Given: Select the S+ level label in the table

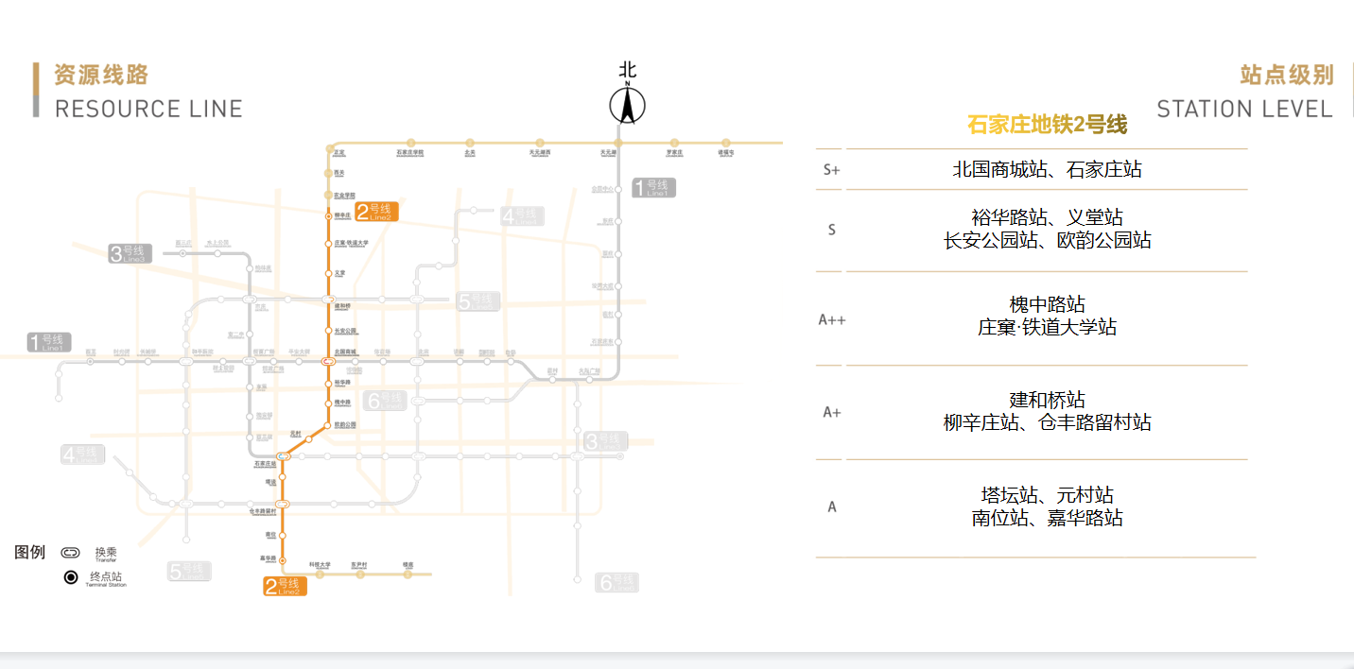Looking at the screenshot, I should click(x=832, y=170).
